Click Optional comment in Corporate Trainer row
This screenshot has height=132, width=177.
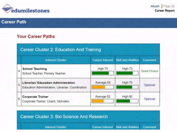tap(149, 99)
